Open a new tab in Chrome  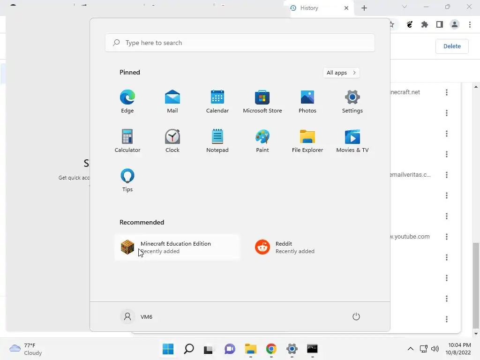tap(364, 8)
